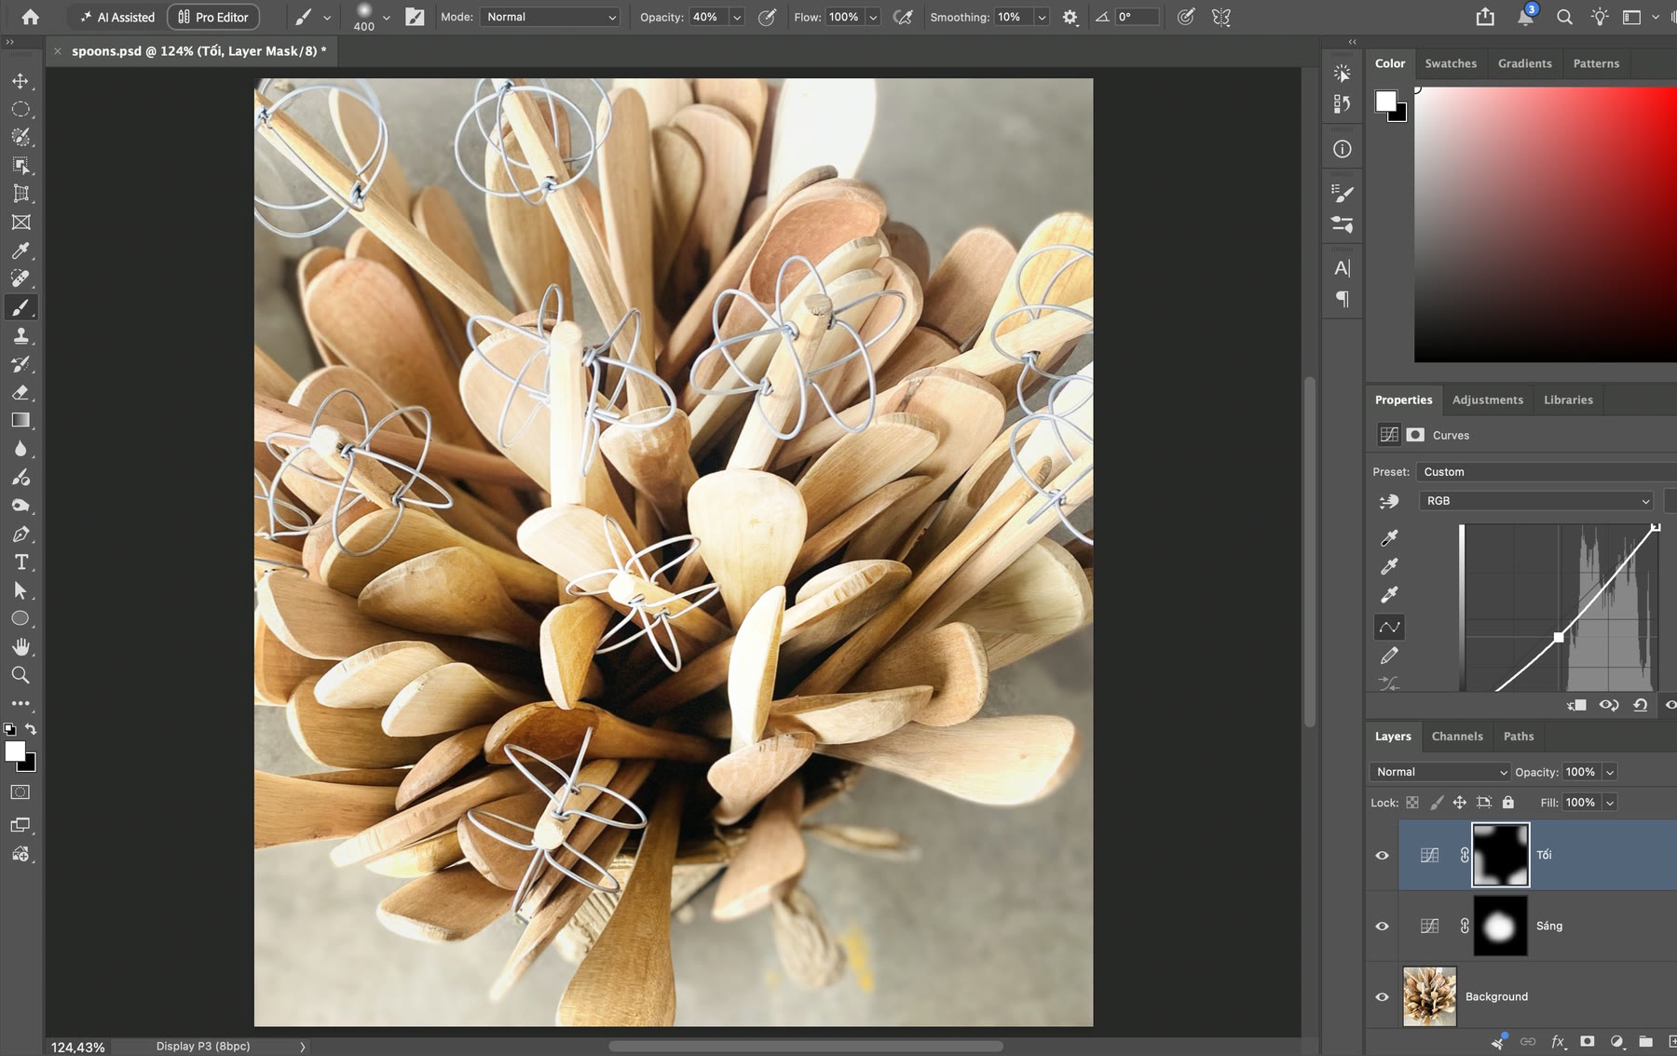
Task: Open the Smoothing dropdown arrow
Action: tap(1042, 17)
